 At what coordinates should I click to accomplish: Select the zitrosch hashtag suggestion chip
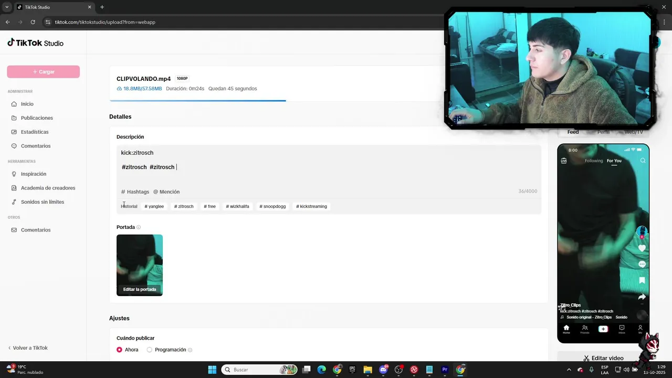coord(184,206)
